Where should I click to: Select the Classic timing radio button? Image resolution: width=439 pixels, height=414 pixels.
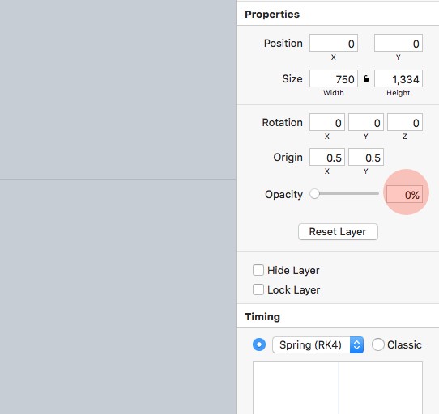[x=378, y=344]
